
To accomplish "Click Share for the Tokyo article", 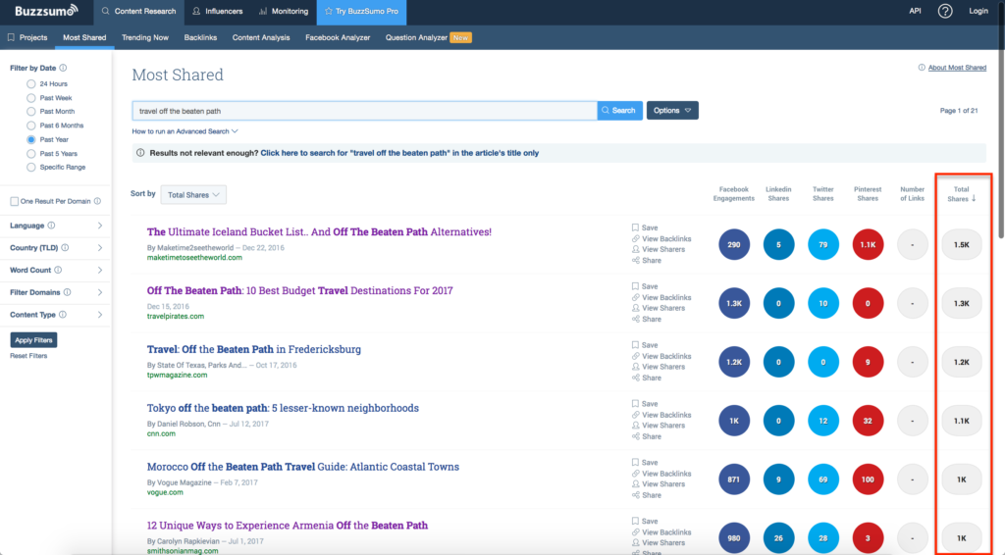I will point(647,436).
